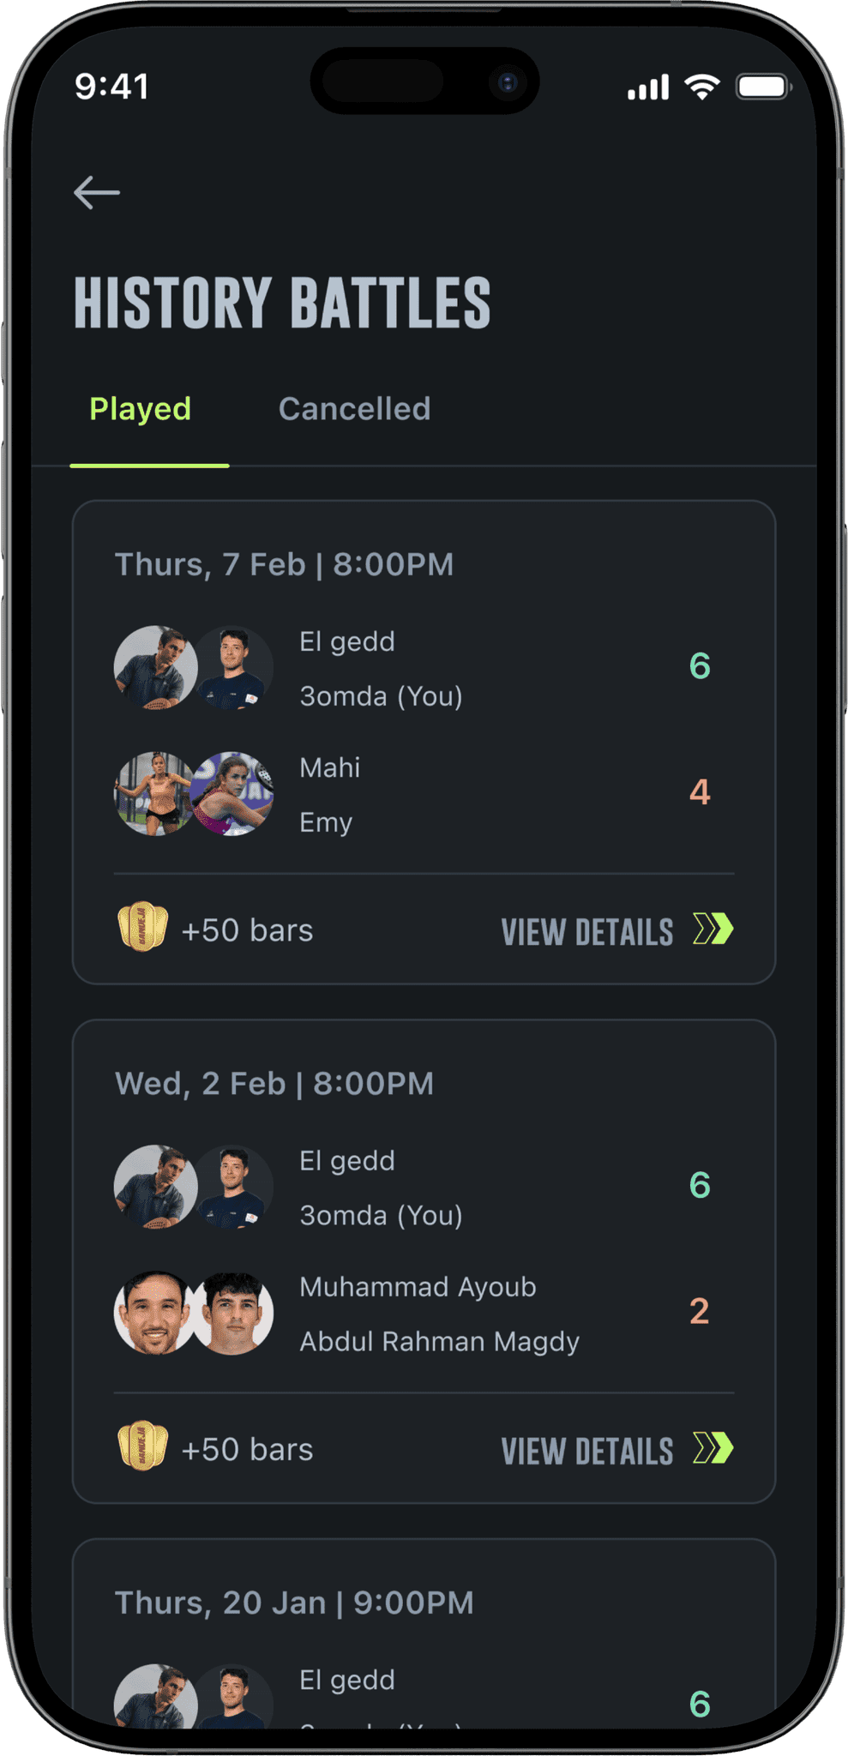Tap Abdul Rahman Magdy's profile photo
Viewport: 848px width, 1756px height.
(x=233, y=1313)
